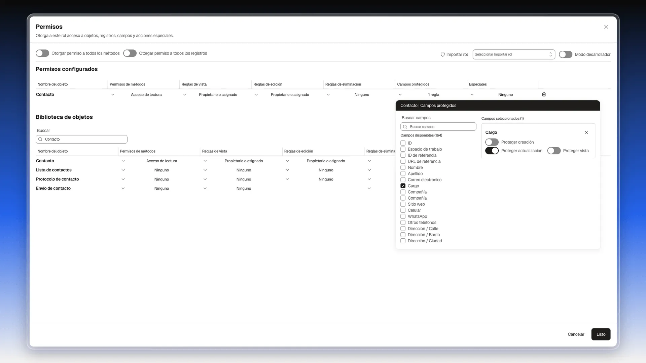
Task: Click the magnifier icon in Buscar campos box
Action: point(405,127)
